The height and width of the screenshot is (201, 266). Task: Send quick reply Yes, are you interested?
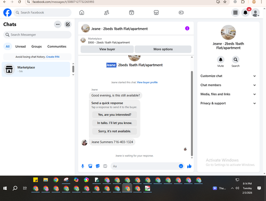(114, 115)
